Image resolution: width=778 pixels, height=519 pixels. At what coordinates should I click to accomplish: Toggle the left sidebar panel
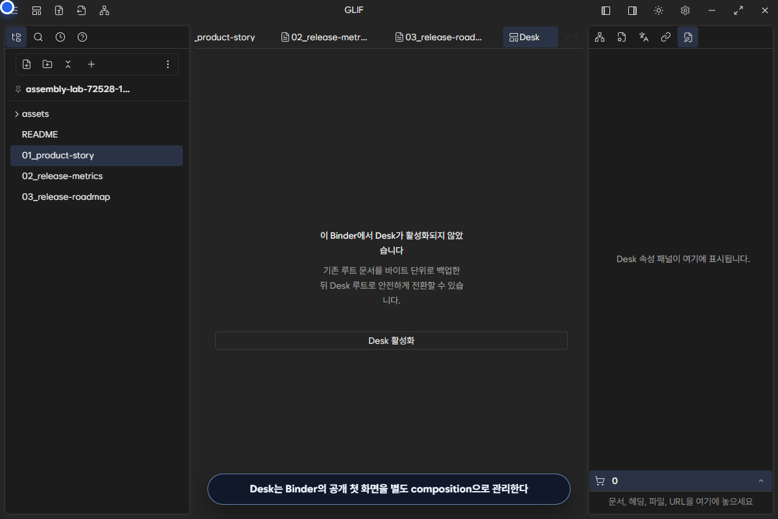(x=606, y=10)
